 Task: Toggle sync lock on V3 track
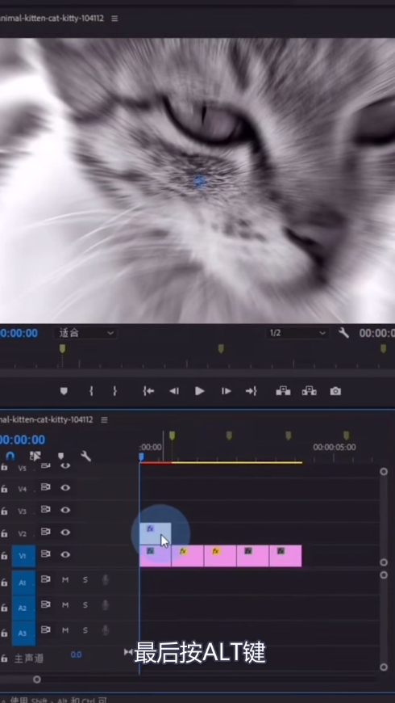(x=46, y=509)
